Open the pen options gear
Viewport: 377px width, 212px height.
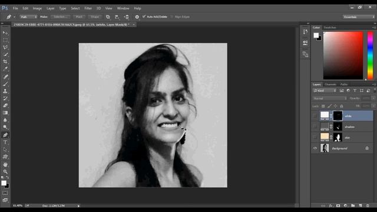[x=137, y=17]
